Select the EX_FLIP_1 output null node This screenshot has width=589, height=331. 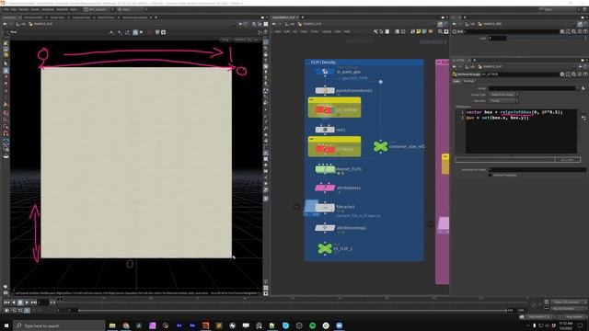click(x=325, y=248)
